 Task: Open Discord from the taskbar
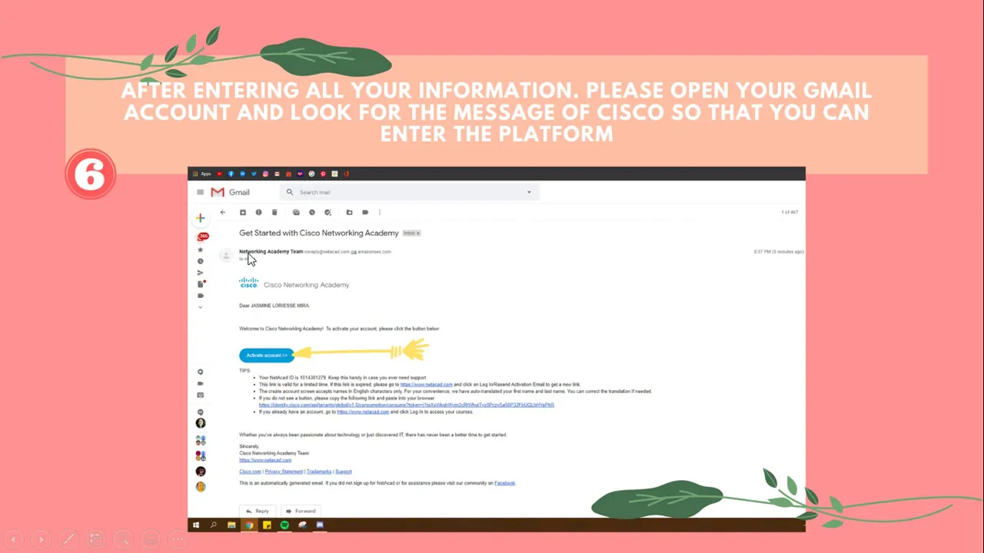click(320, 525)
